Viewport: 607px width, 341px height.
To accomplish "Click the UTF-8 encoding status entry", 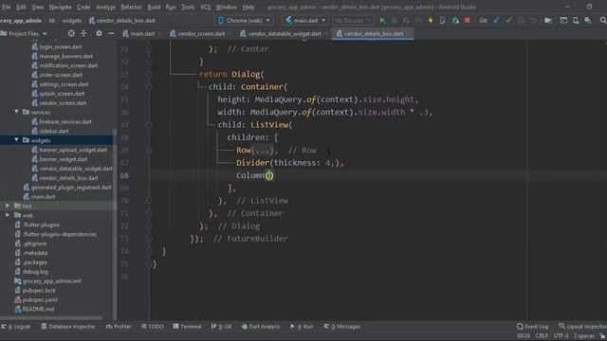I will (561, 335).
